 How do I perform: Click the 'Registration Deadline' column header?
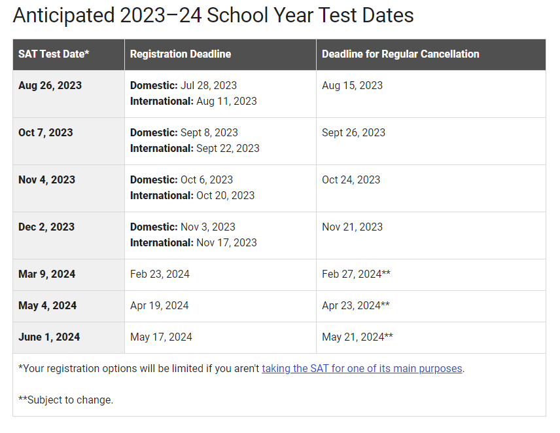(181, 54)
